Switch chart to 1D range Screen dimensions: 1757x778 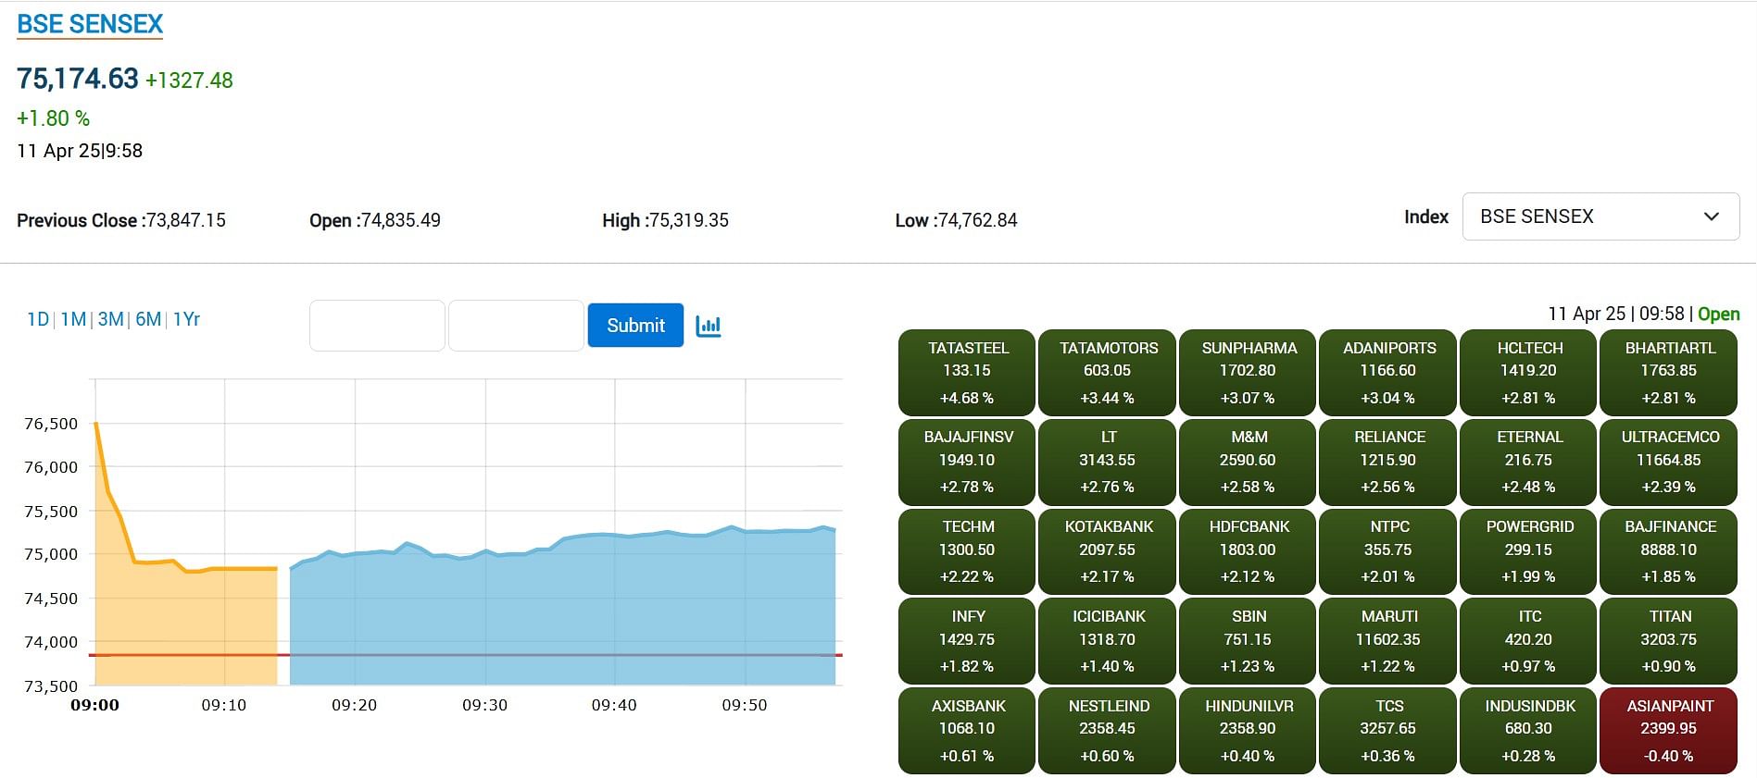[x=38, y=319]
